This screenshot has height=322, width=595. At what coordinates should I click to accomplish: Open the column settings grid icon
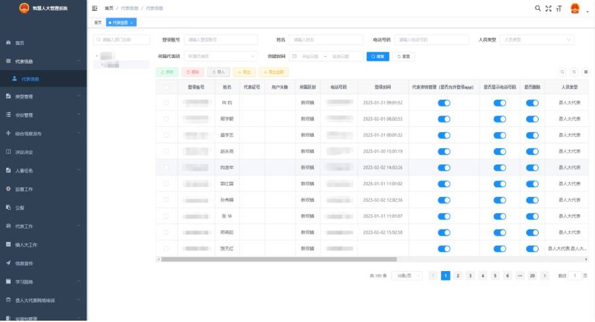[x=586, y=72]
